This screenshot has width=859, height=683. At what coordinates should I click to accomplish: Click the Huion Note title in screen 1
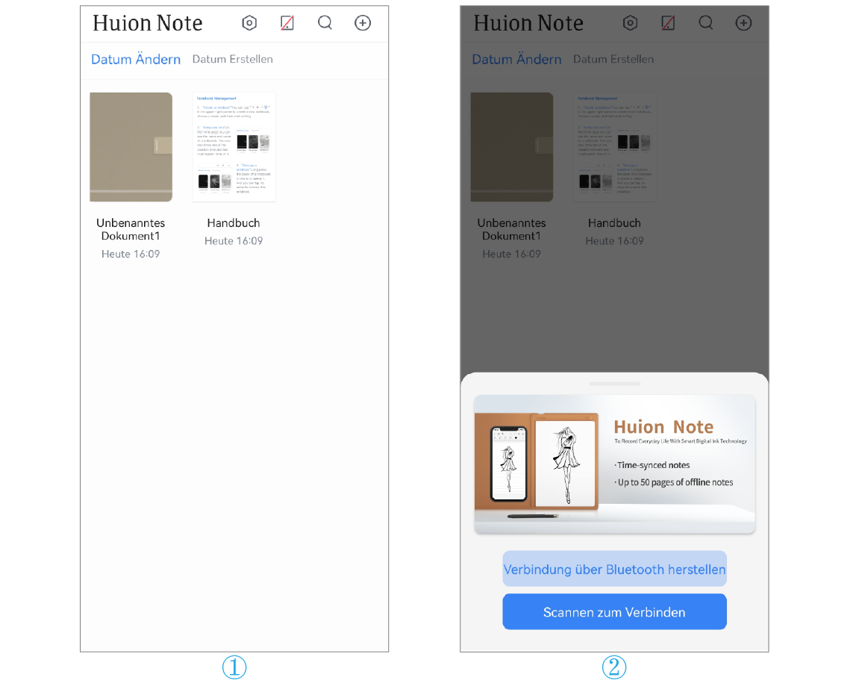147,23
